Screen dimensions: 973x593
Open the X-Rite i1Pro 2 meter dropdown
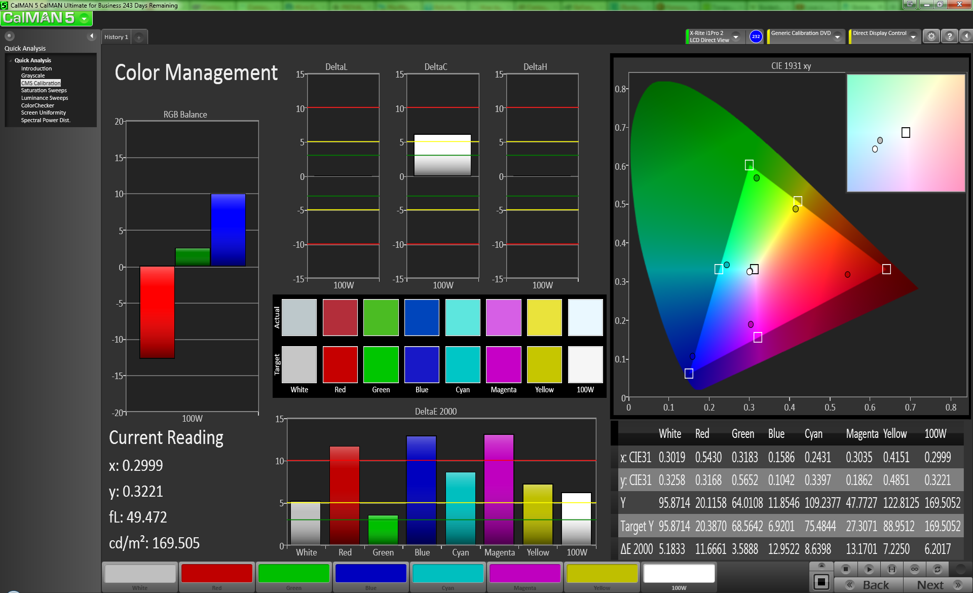736,36
